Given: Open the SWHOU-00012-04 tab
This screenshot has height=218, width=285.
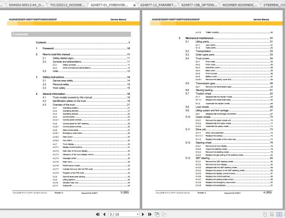Looking at the screenshot, I should (x=26, y=5).
